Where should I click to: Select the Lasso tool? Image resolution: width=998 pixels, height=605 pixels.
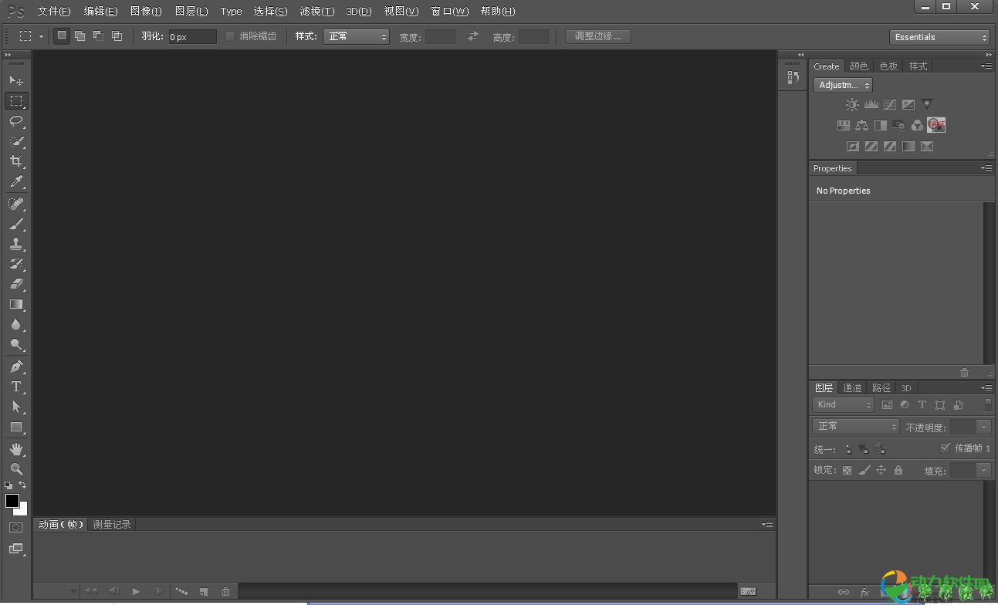tap(15, 121)
